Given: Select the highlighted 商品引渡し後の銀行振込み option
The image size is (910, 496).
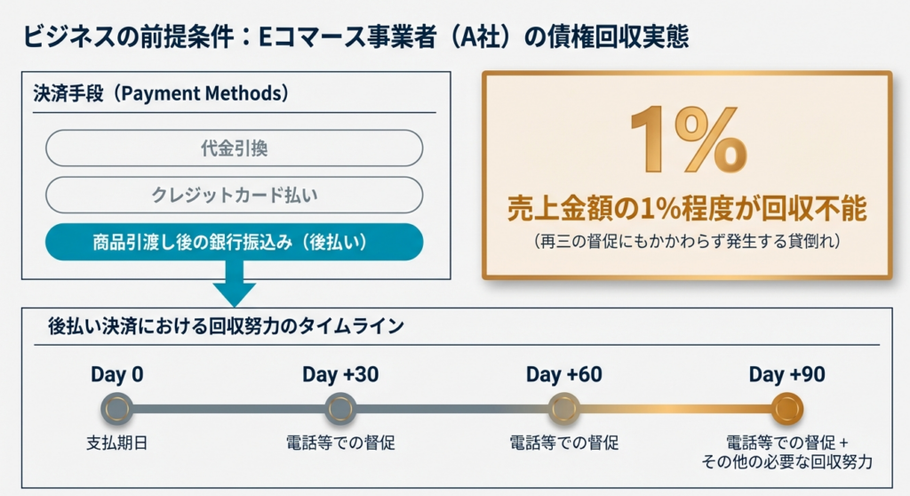Looking at the screenshot, I should point(234,242).
